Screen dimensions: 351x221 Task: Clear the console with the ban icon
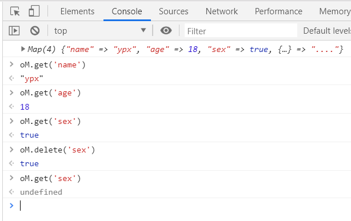click(35, 31)
